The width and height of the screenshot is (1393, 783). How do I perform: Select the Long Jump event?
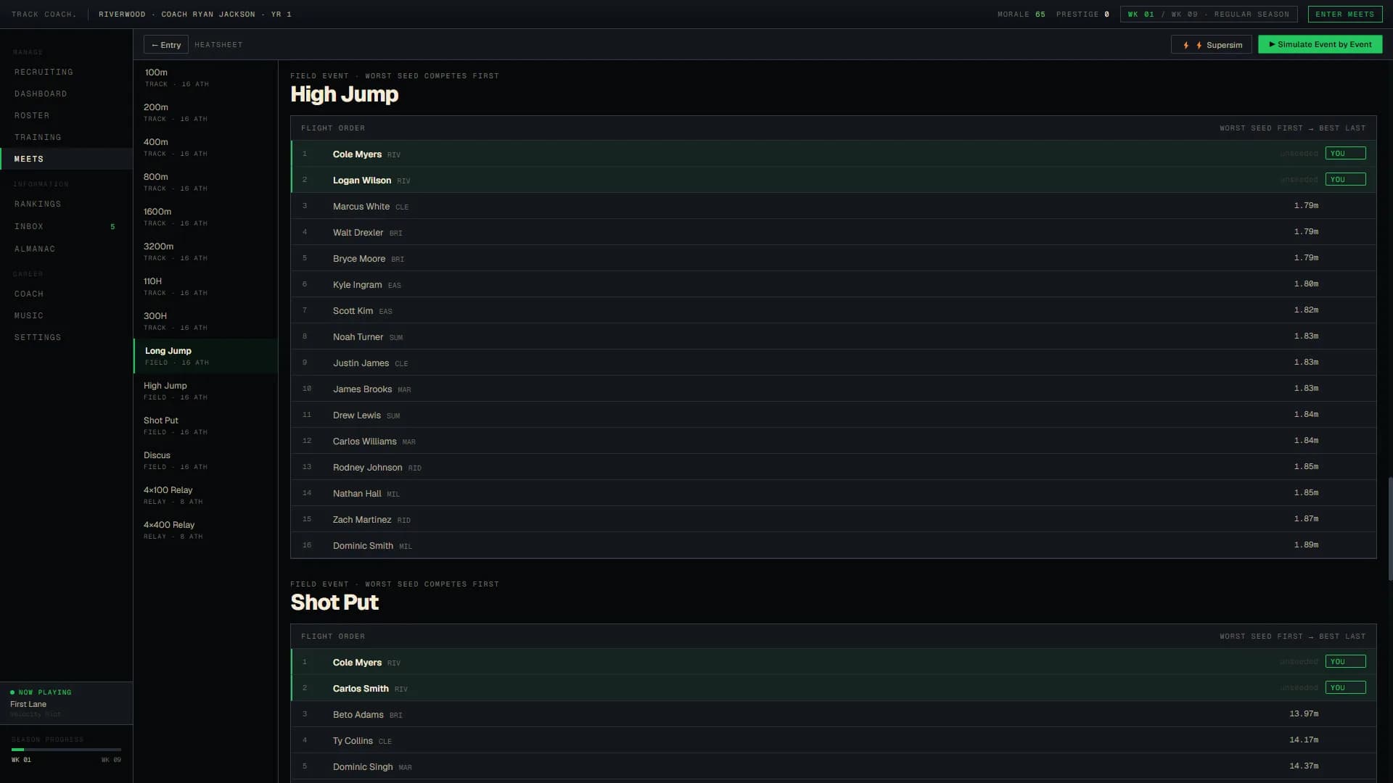[x=206, y=356]
